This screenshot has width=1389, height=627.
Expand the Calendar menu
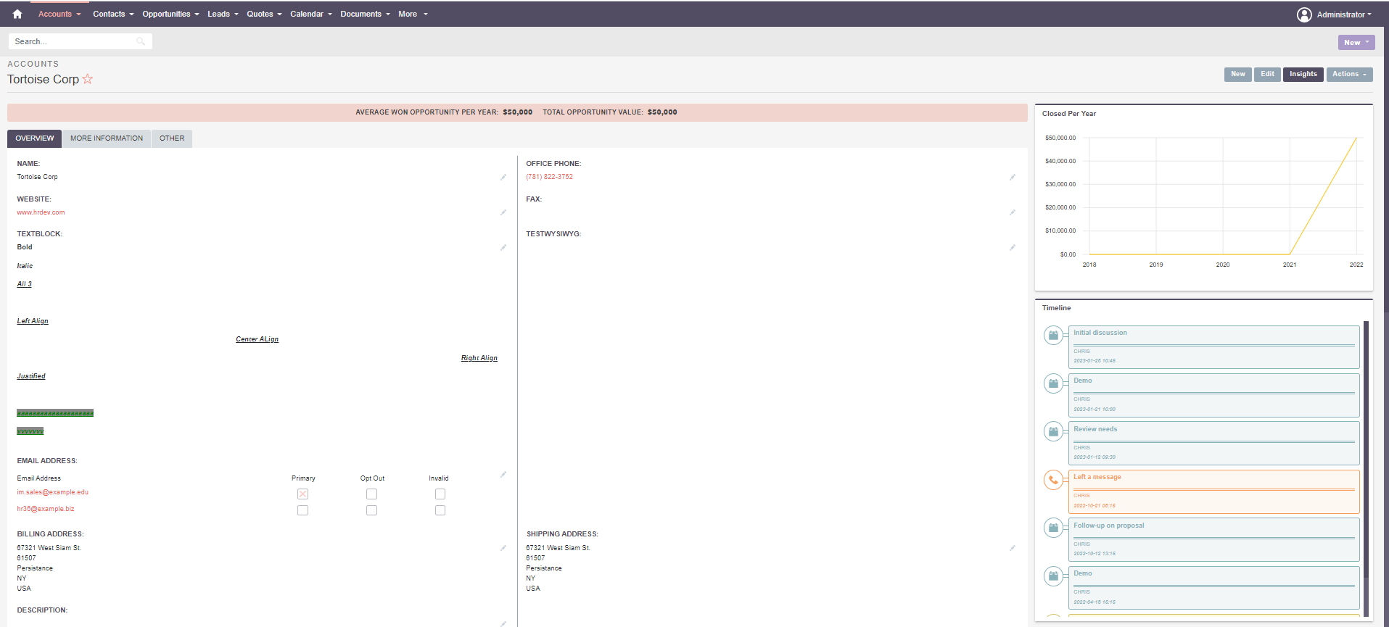[x=311, y=14]
